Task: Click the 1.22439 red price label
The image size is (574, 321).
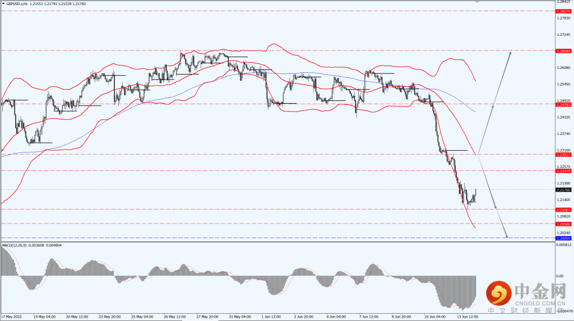Action: (x=563, y=171)
